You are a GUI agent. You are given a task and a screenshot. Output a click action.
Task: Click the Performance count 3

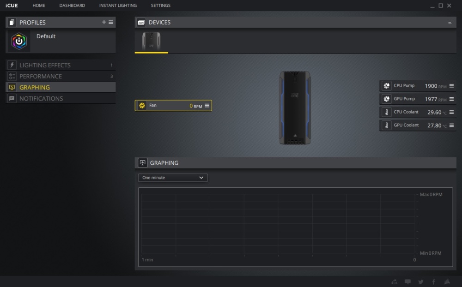tap(111, 76)
